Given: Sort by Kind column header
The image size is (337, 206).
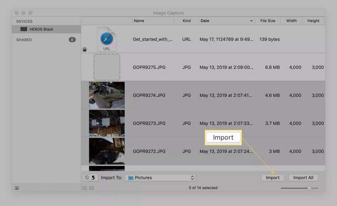Looking at the screenshot, I should coord(186,21).
